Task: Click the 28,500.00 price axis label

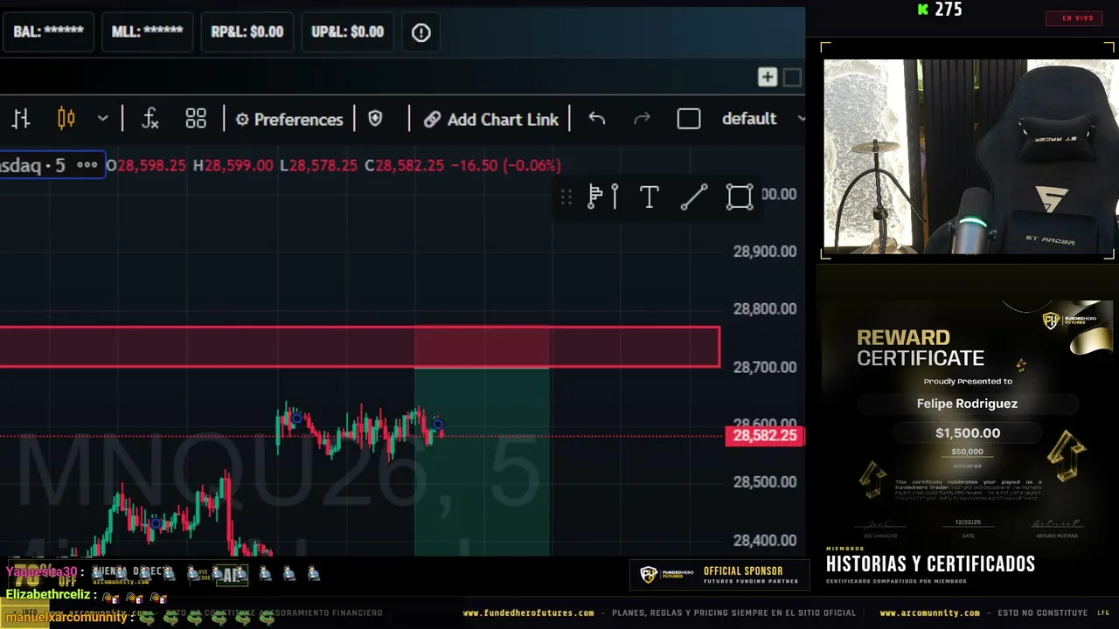Action: (765, 482)
